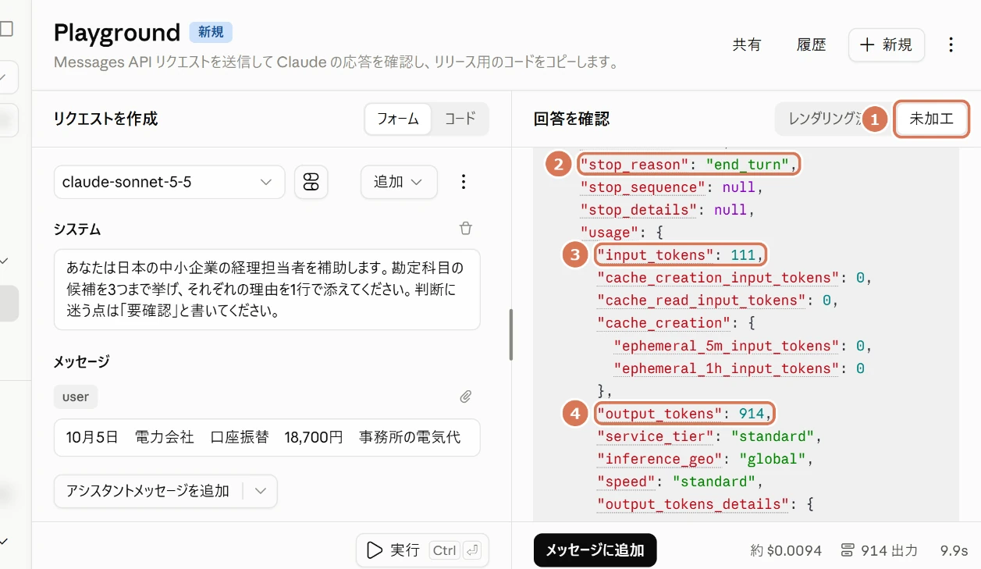The image size is (981, 569).
Task: Expand the chevron beside アシスタントメッセージを追加
Action: 261,491
